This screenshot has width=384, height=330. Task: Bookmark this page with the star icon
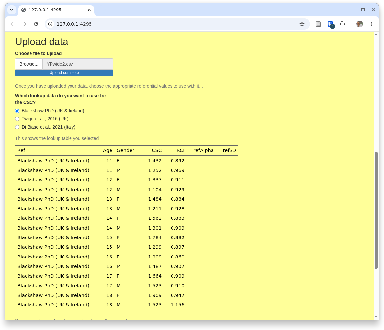pos(302,24)
